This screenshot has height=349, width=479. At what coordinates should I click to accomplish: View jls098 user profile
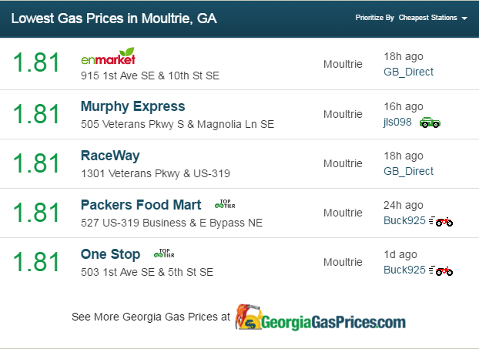click(x=397, y=122)
